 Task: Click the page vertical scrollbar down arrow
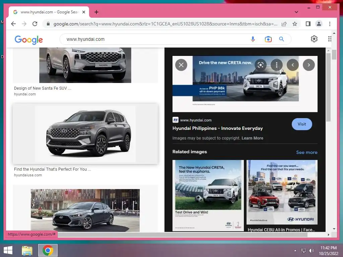[x=334, y=229]
